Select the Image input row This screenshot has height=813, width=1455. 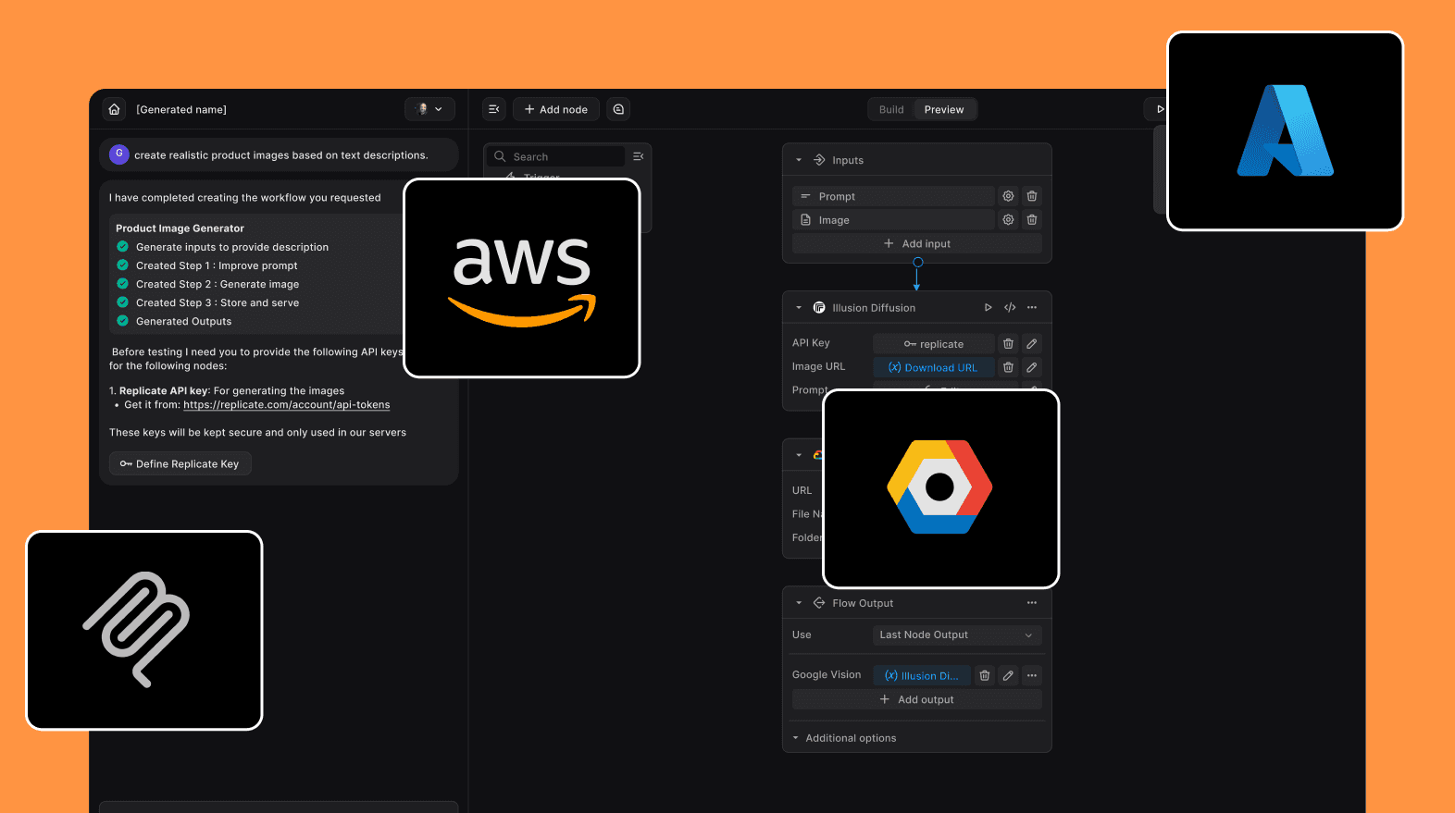(x=893, y=220)
